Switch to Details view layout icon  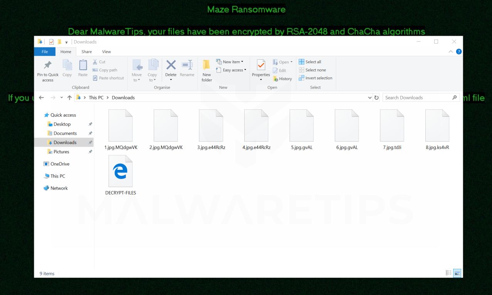click(x=448, y=273)
